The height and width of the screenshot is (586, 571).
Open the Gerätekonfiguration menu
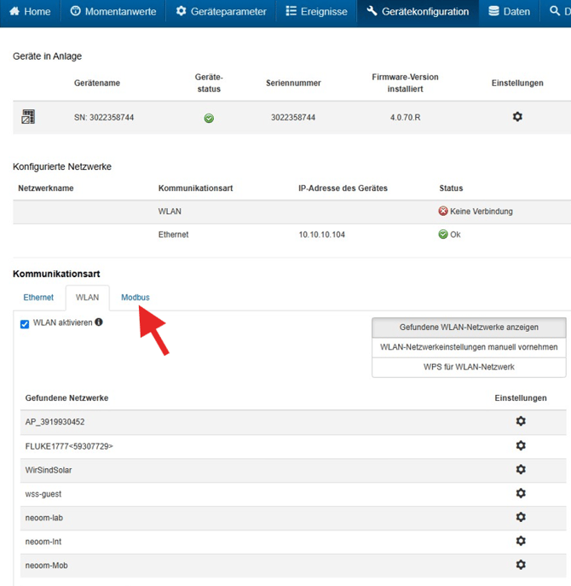[418, 12]
